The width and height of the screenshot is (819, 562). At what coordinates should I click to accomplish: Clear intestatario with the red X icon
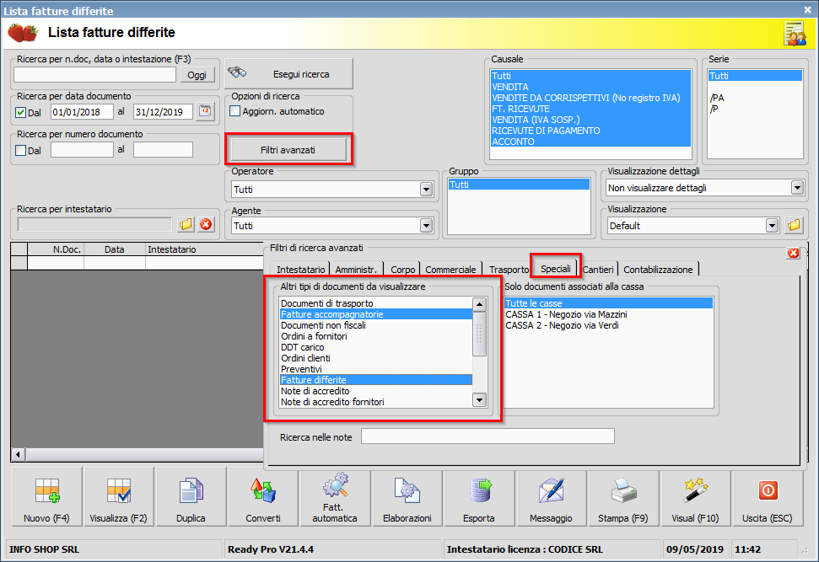click(207, 224)
